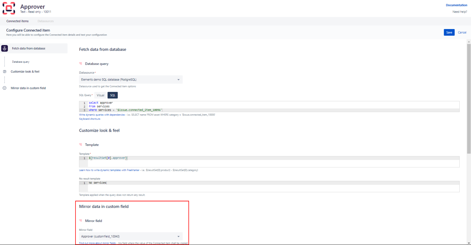Open the Keyboard shortcuts link

pos(90,119)
